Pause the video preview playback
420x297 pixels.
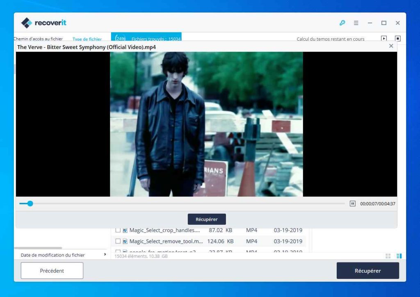coord(352,203)
